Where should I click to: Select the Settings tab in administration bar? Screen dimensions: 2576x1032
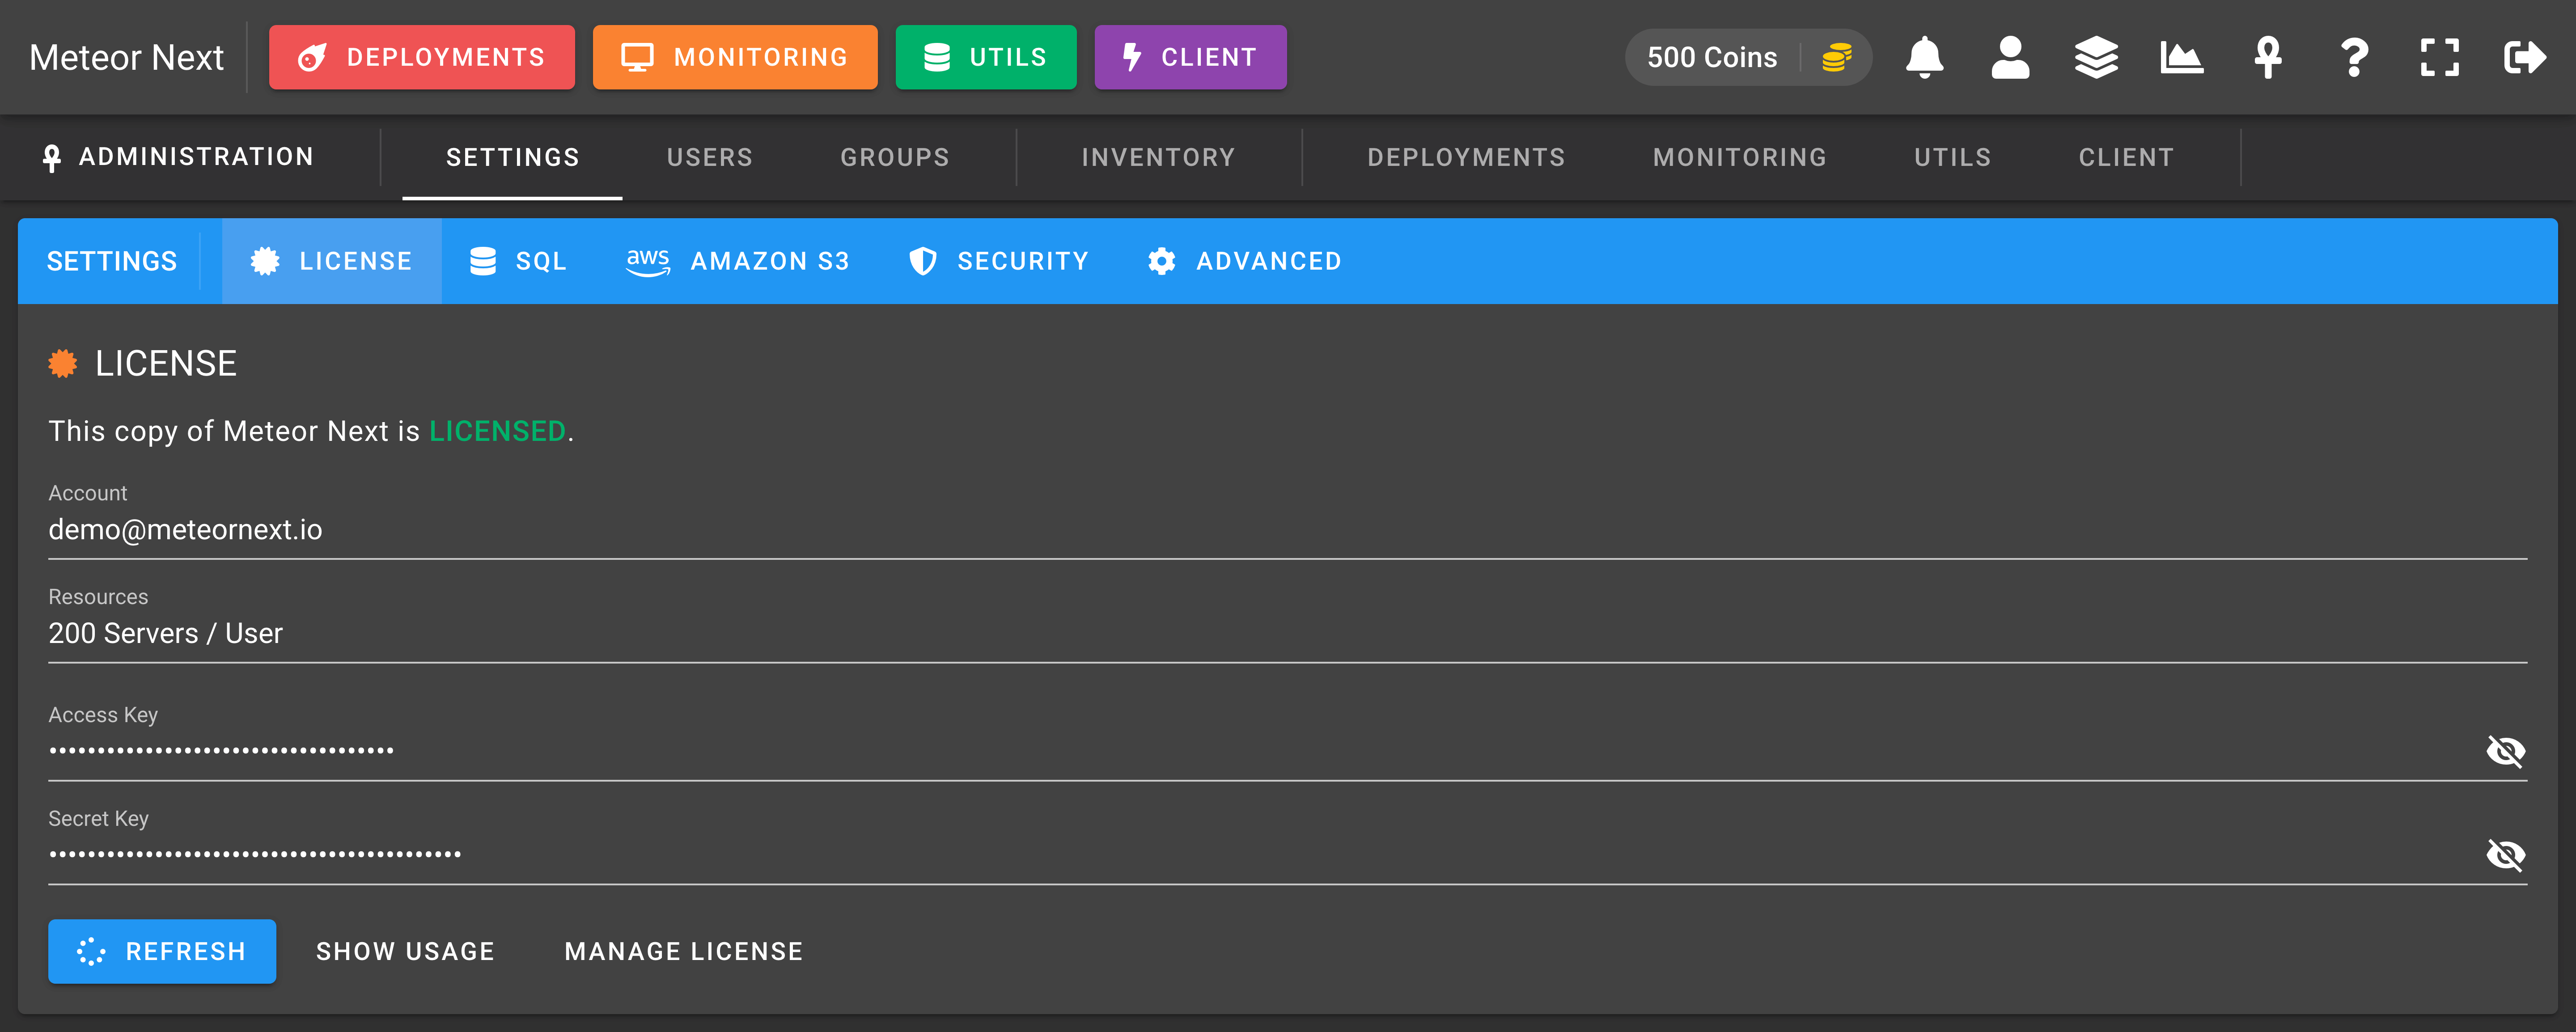[x=512, y=157]
